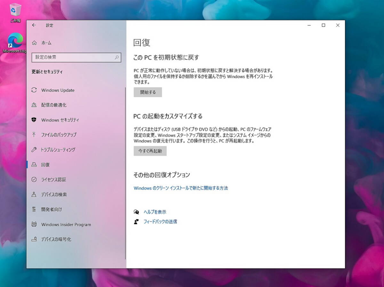Click the その他の回復オプション heading
Screen dimensions: 384x287
(162, 175)
